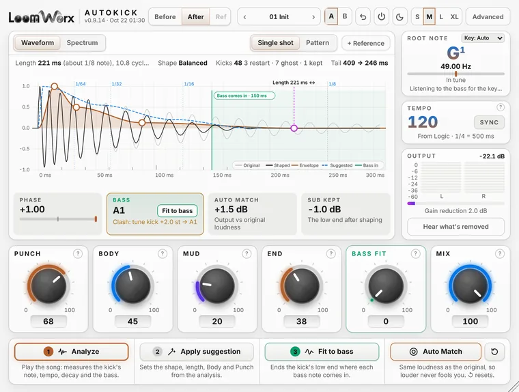519x392 pixels.
Task: Switch to state B
Action: (345, 16)
